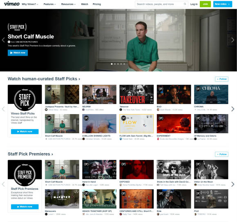Click the creator avatar under BUD
This screenshot has height=222, width=237.
[x=158, y=110]
